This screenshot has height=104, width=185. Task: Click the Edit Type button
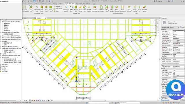click(x=182, y=27)
